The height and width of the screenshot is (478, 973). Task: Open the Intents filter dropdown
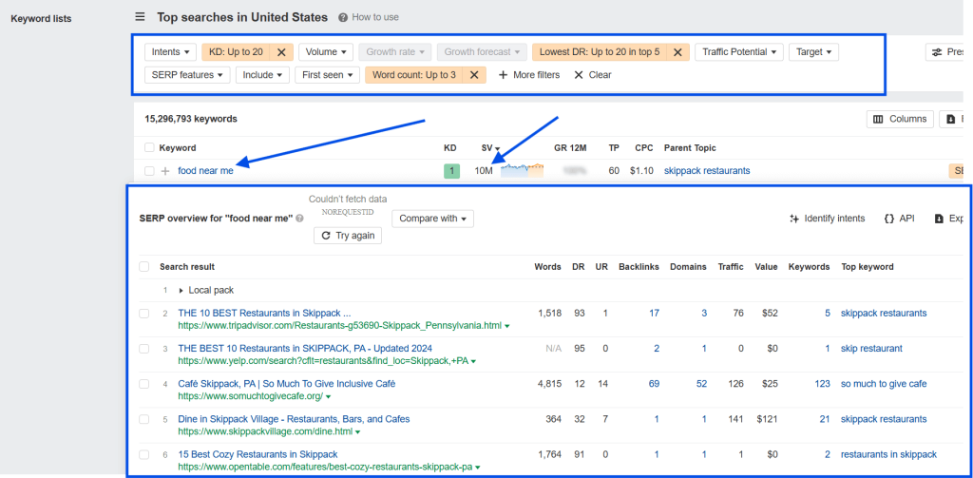171,52
